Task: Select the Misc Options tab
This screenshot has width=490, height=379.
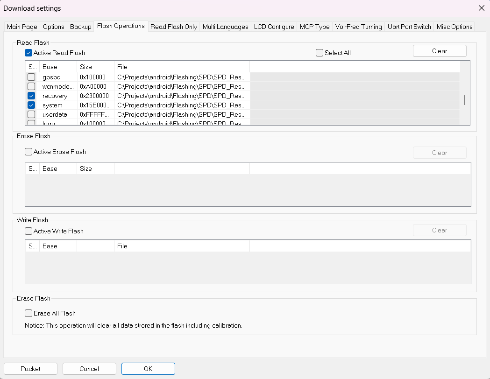Action: [454, 27]
